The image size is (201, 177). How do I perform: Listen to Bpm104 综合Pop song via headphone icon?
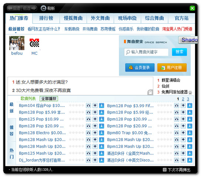coord(88,105)
